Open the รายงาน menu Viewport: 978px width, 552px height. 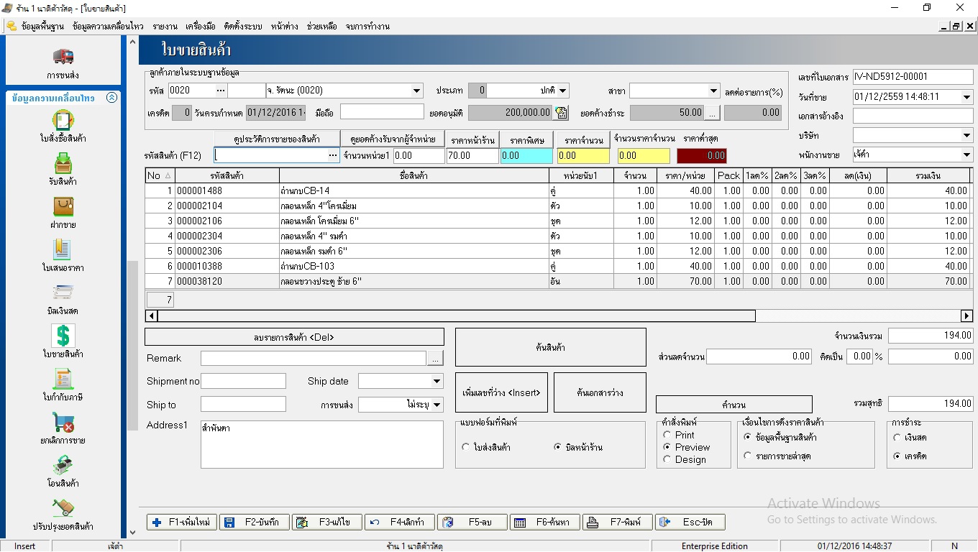pos(165,27)
